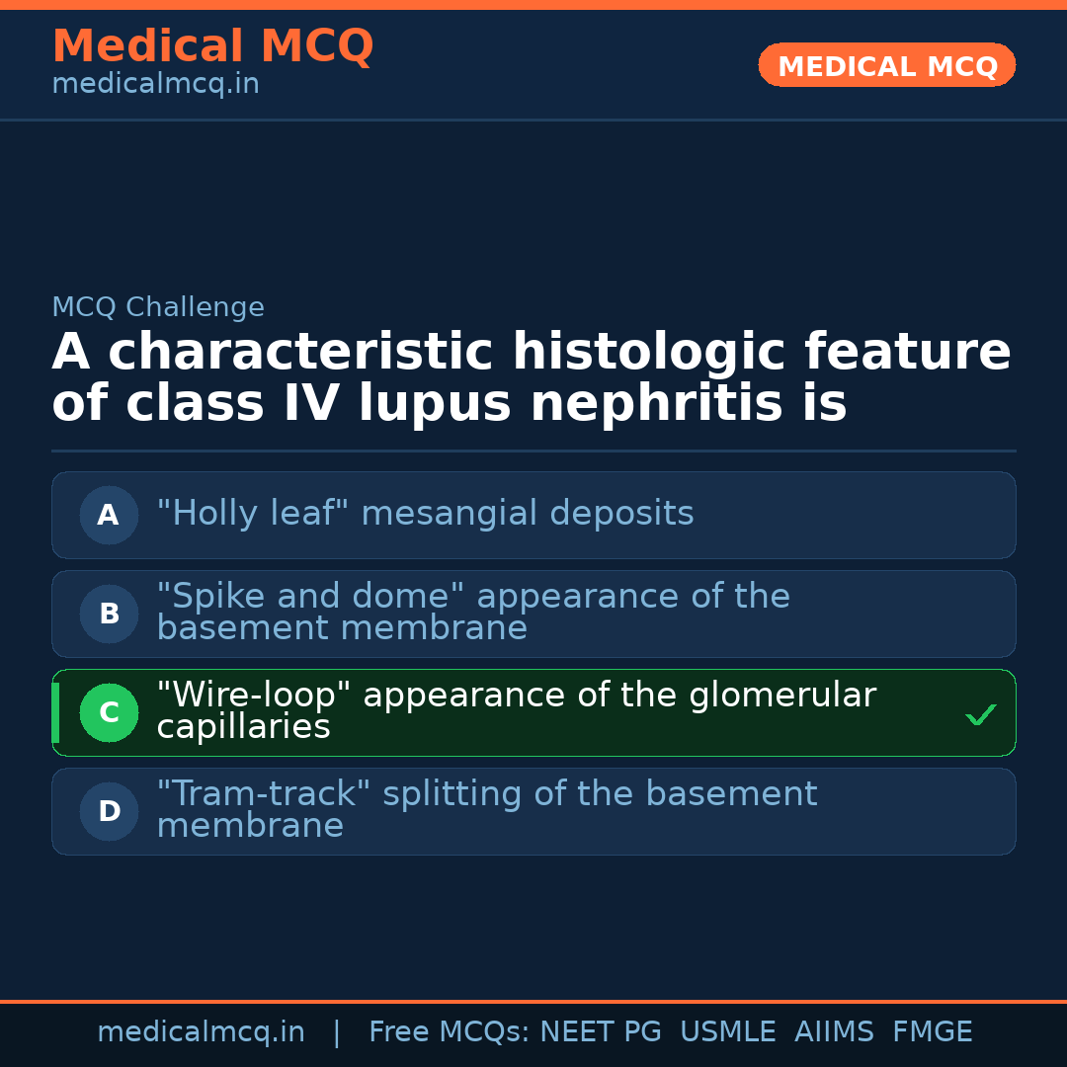Click USMLE in the footer
This screenshot has height=1067, width=1067.
(x=727, y=1032)
